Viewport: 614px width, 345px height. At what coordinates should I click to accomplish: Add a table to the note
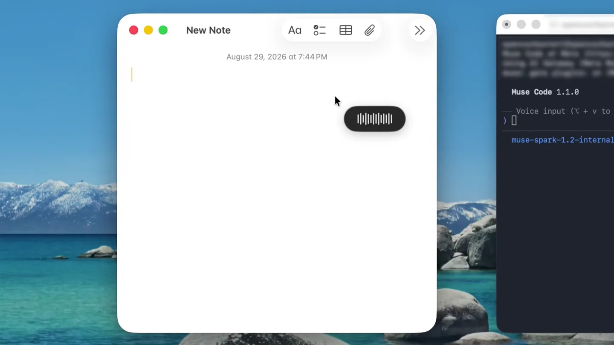(345, 30)
